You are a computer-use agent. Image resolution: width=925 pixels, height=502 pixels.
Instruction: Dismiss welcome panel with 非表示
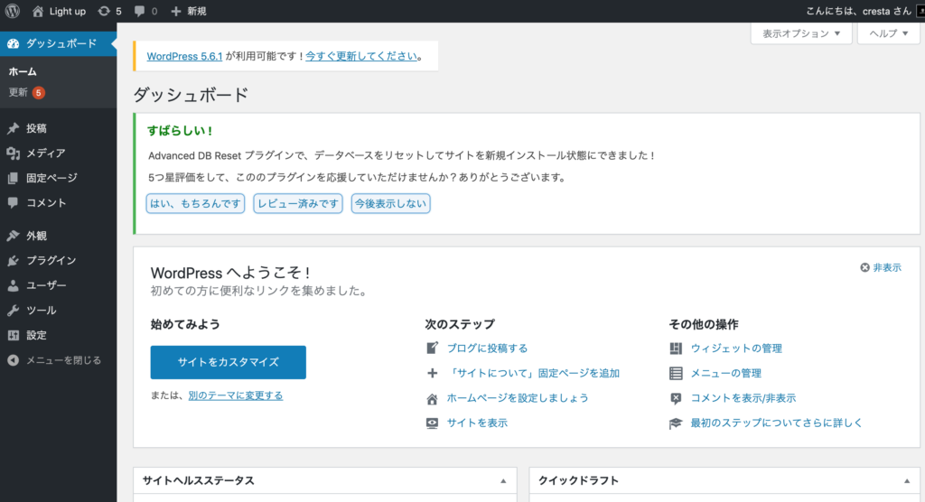pyautogui.click(x=881, y=268)
